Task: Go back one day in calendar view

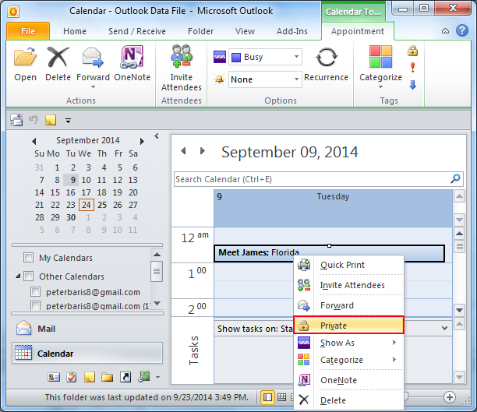Action: [x=183, y=151]
